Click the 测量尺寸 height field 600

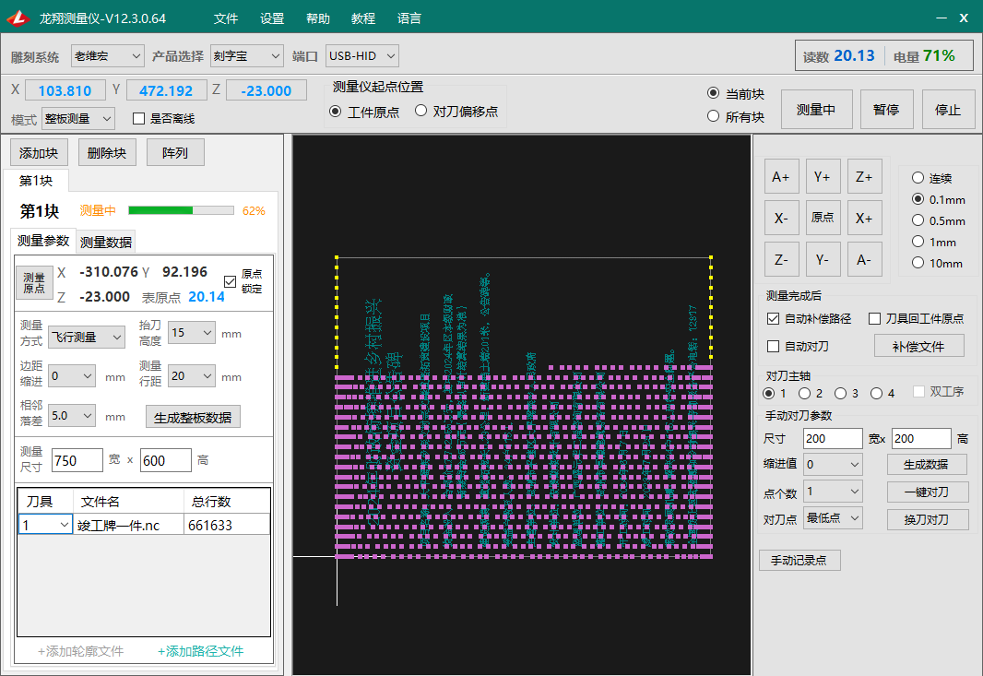click(x=165, y=461)
